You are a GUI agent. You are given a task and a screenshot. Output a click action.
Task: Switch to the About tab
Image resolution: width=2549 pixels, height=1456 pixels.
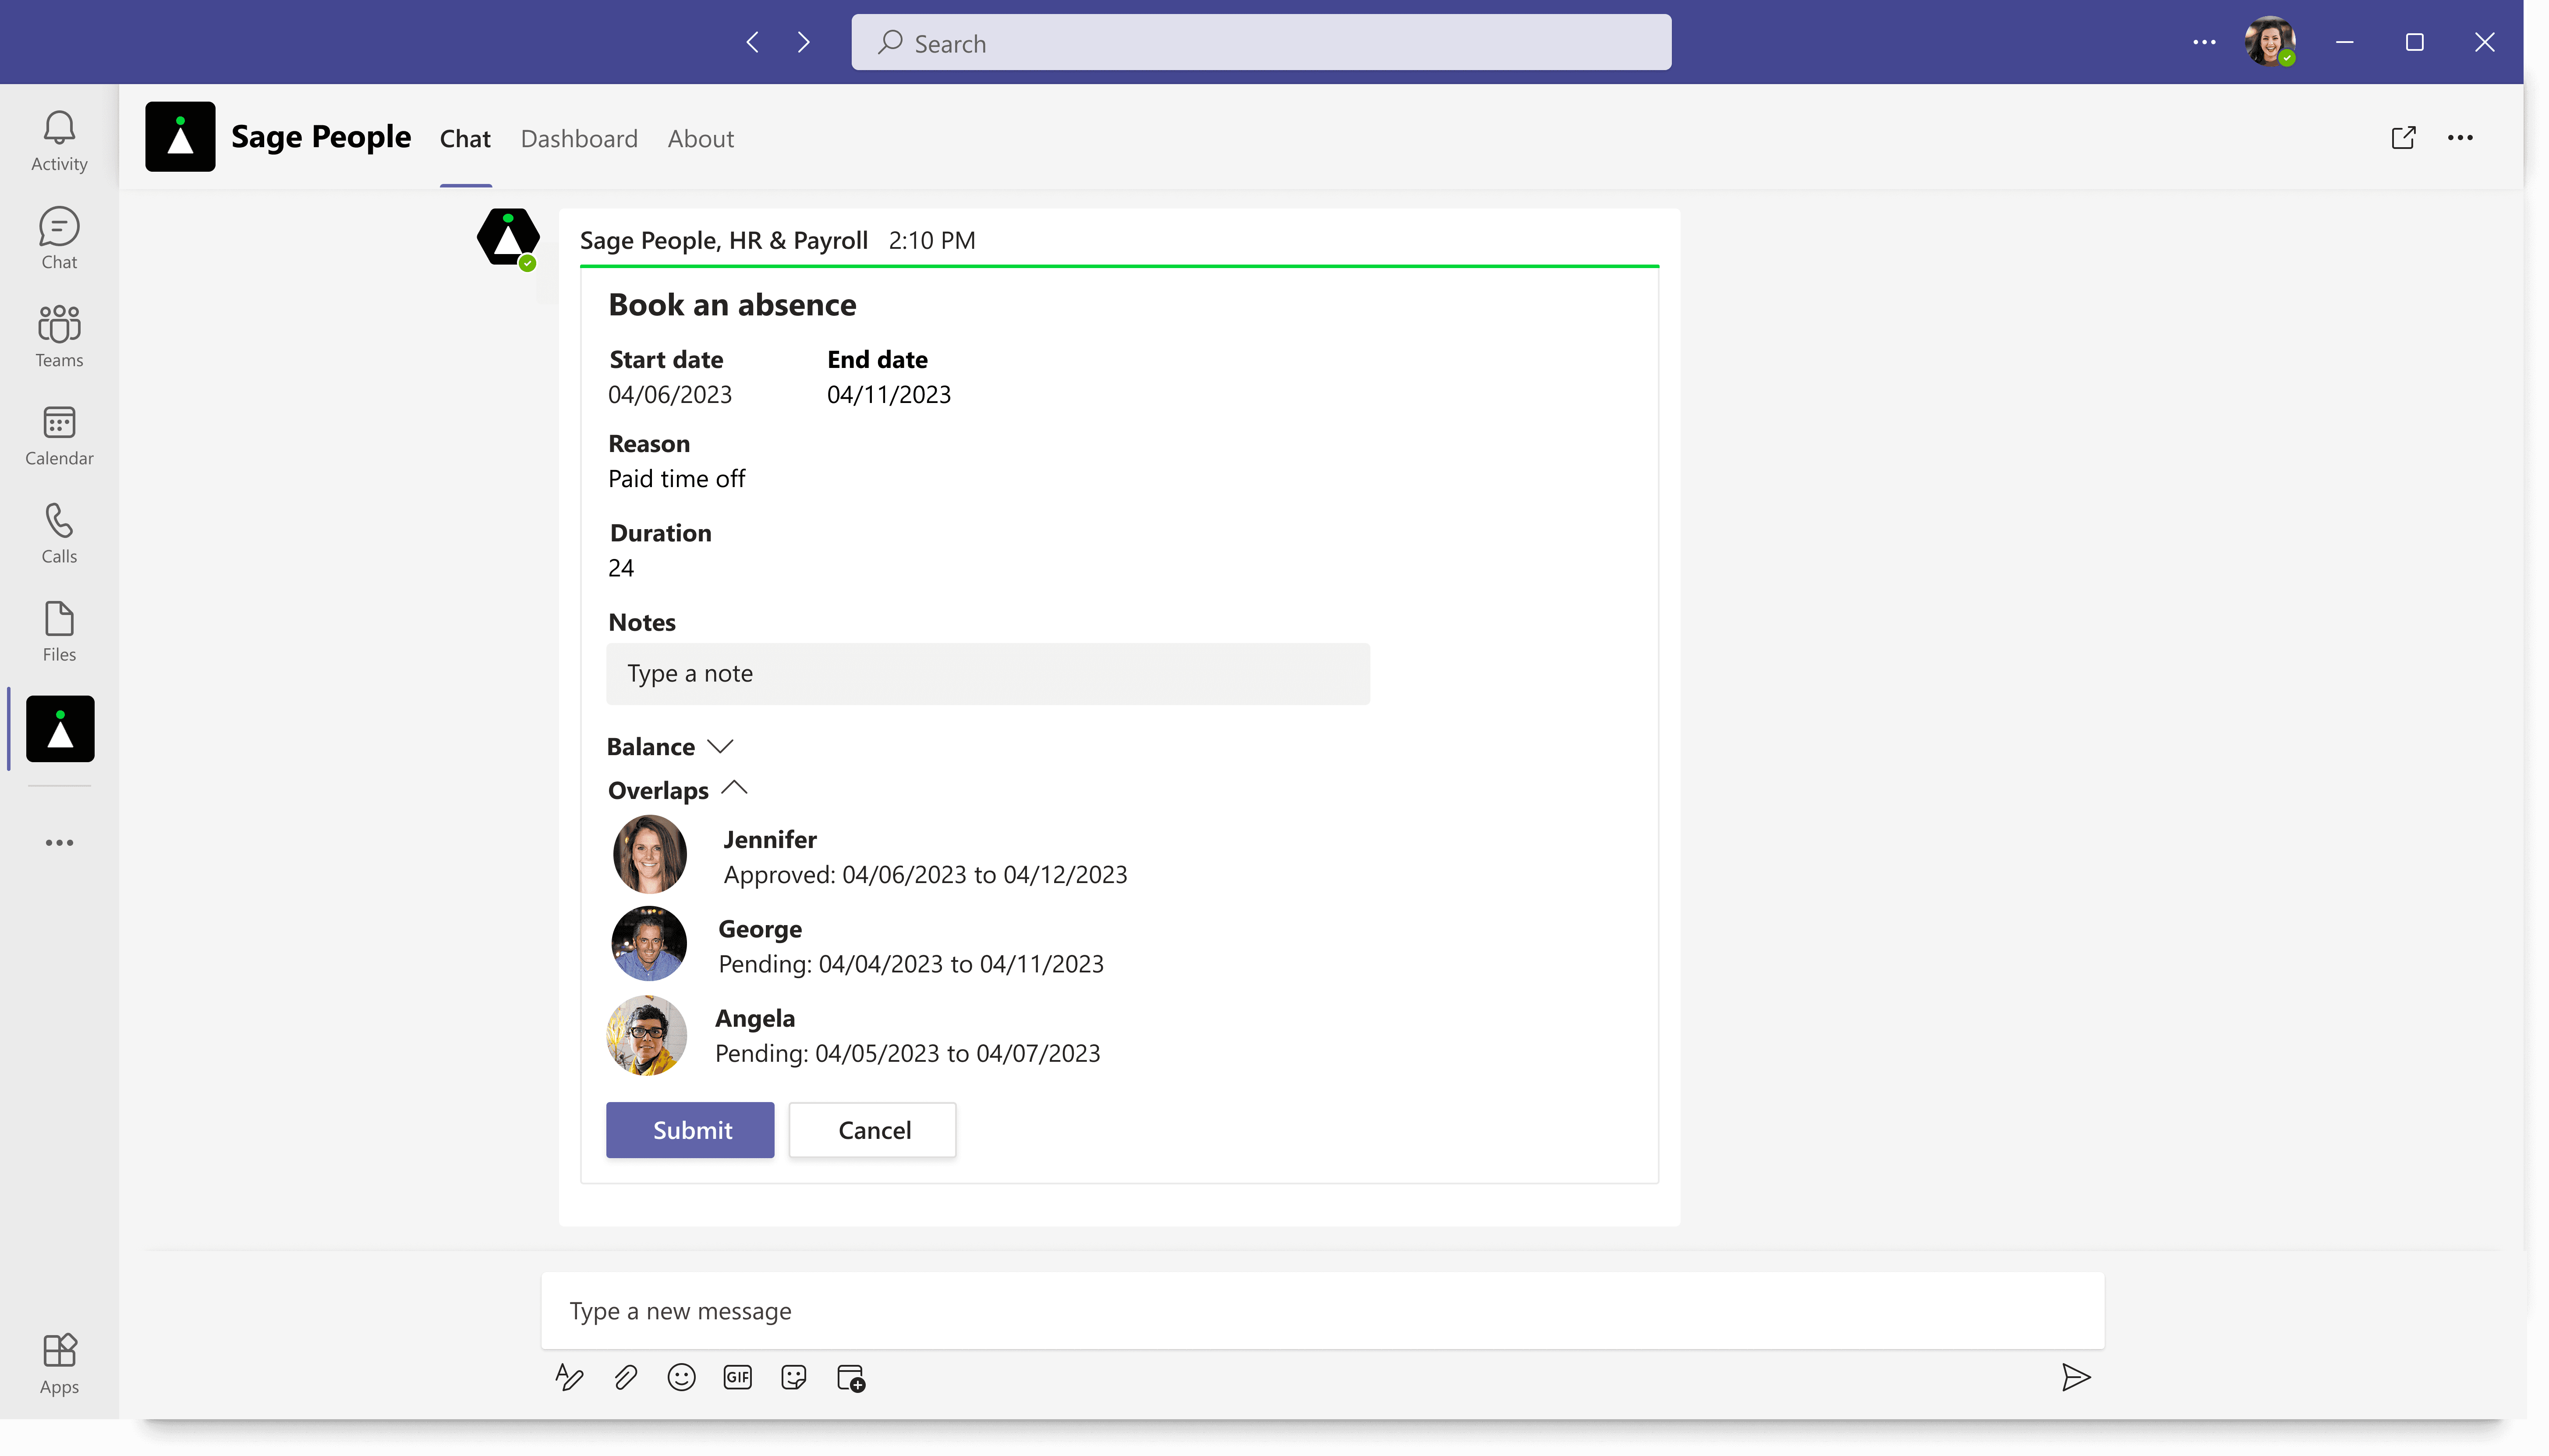click(x=700, y=139)
